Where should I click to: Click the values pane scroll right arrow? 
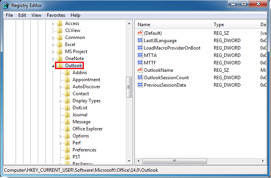pyautogui.click(x=263, y=161)
